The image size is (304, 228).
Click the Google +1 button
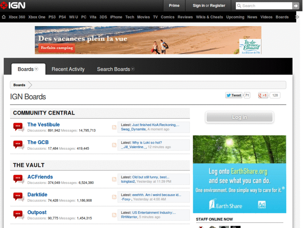point(263,95)
